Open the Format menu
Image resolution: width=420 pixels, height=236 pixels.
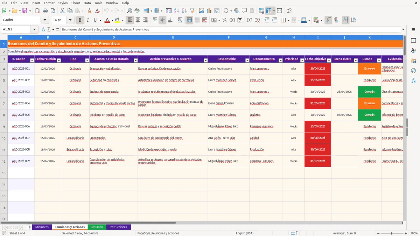[x=49, y=3]
